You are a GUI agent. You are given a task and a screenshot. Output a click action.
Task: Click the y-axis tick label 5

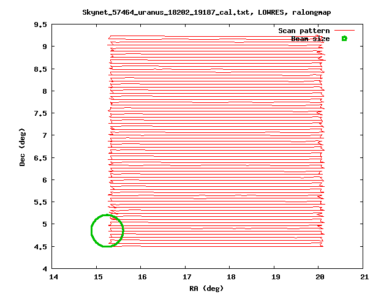45,224
